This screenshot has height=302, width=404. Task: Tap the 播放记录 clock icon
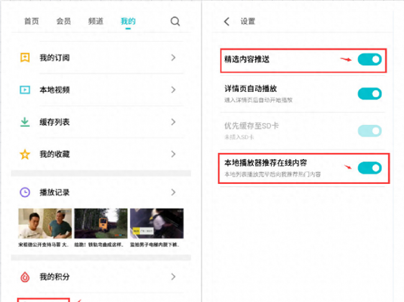coord(25,192)
